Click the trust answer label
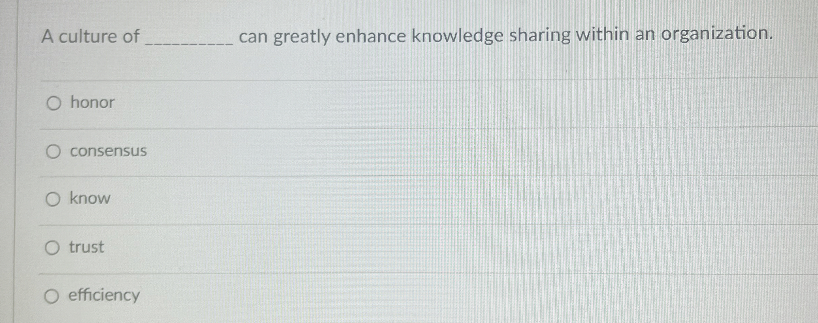 [85, 247]
